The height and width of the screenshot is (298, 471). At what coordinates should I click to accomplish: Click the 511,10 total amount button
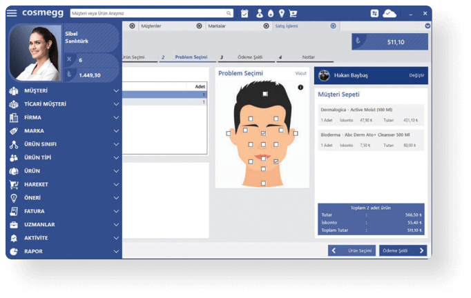point(390,41)
